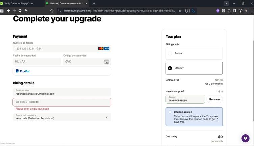
Task: Select the Annual billing cycle
Action: 194,53
